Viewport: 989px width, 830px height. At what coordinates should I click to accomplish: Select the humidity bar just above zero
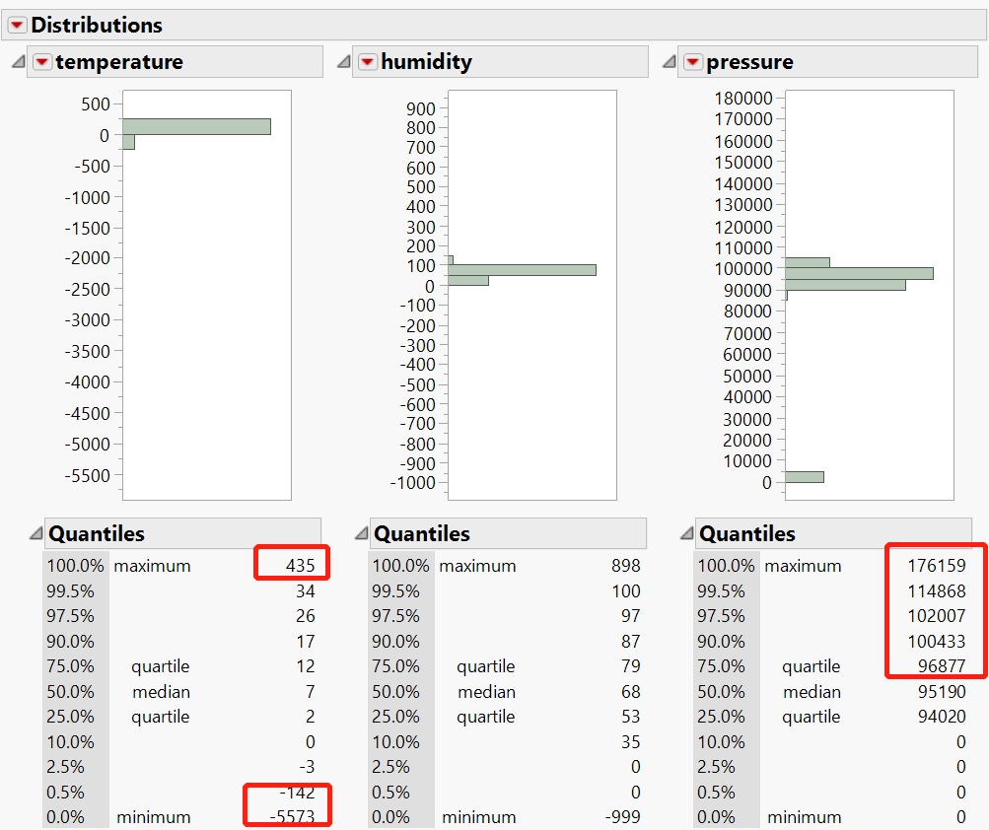468,281
